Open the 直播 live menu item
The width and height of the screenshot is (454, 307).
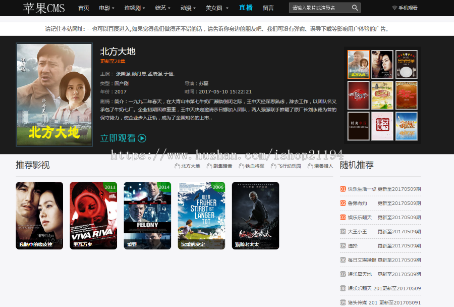click(246, 8)
